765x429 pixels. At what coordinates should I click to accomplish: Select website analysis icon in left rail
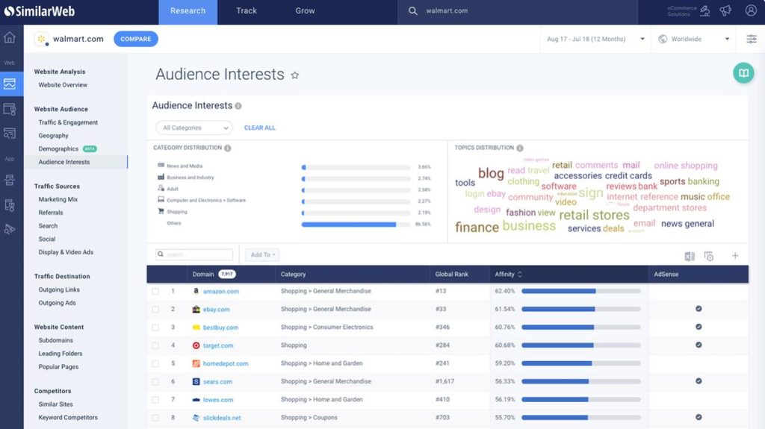10,84
